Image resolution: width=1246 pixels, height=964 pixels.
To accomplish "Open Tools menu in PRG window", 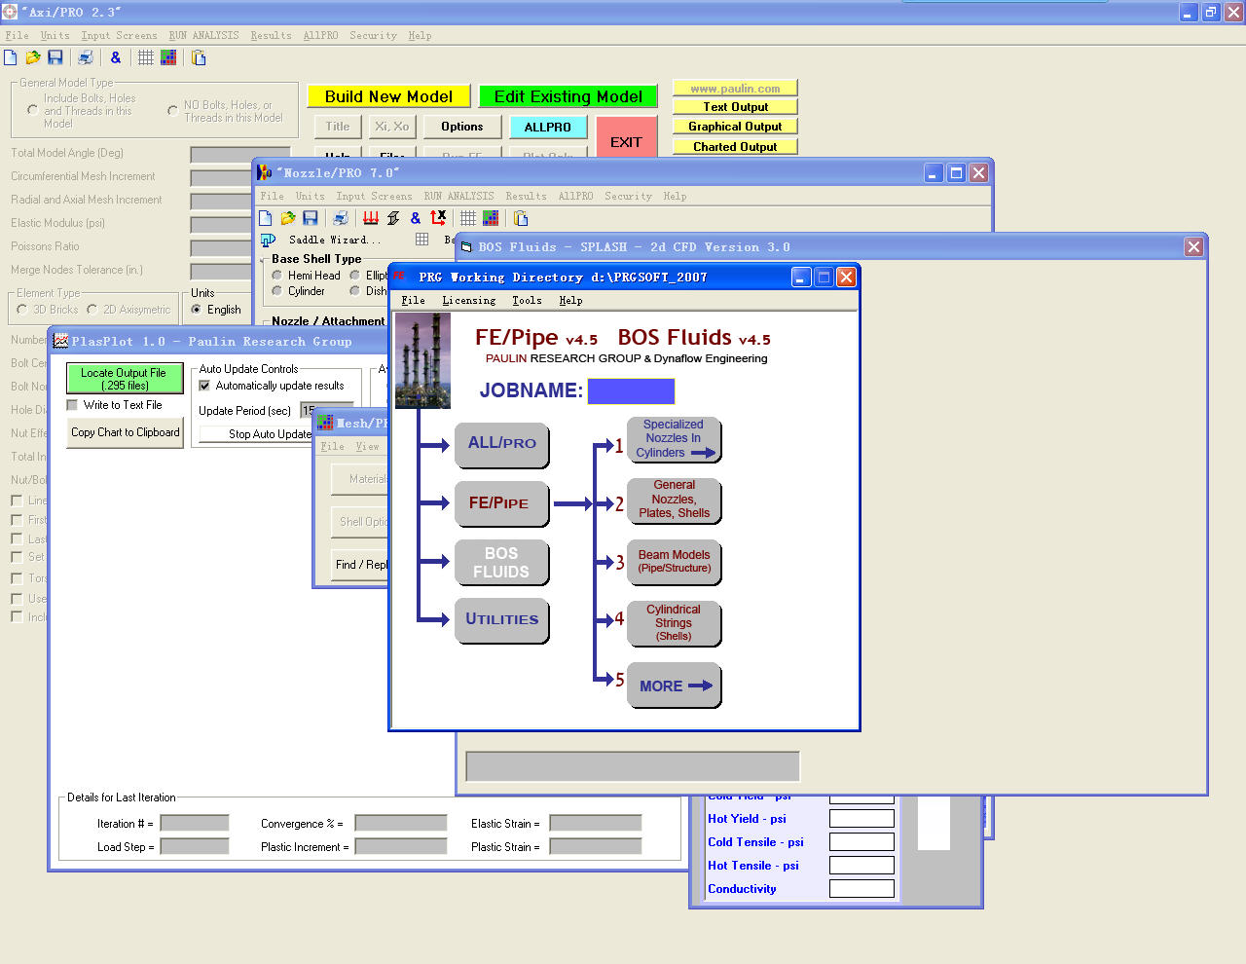I will pyautogui.click(x=527, y=300).
